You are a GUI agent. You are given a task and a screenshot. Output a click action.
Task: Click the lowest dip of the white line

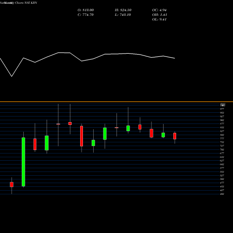(12, 76)
